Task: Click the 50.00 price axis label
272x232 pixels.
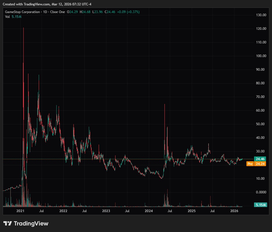Action: tap(261, 124)
